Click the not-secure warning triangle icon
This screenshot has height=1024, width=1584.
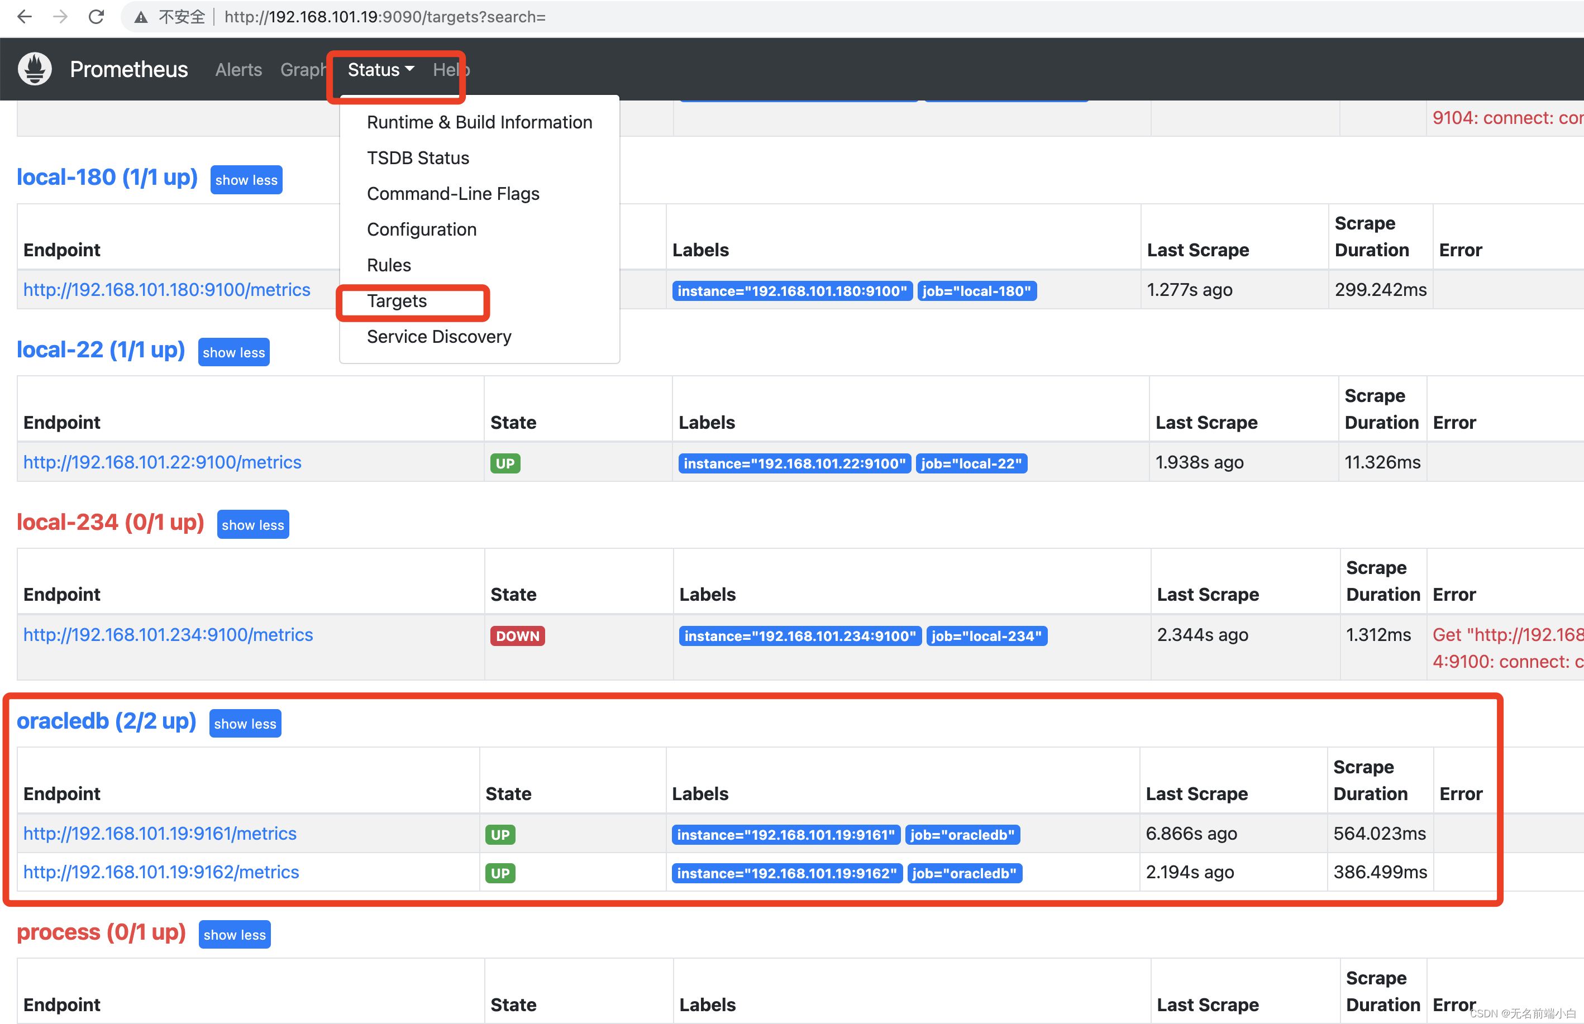pos(141,17)
